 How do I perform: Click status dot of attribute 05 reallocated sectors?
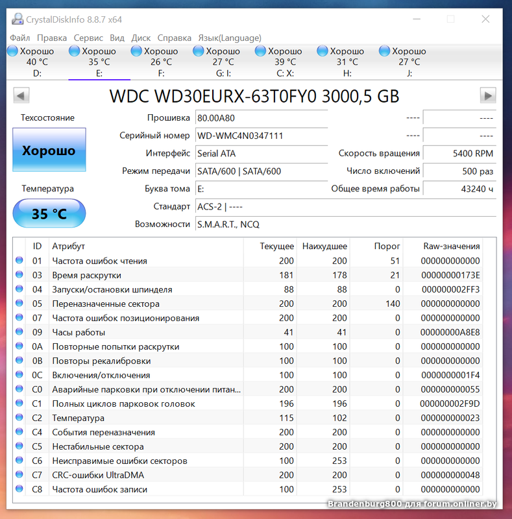(x=19, y=303)
